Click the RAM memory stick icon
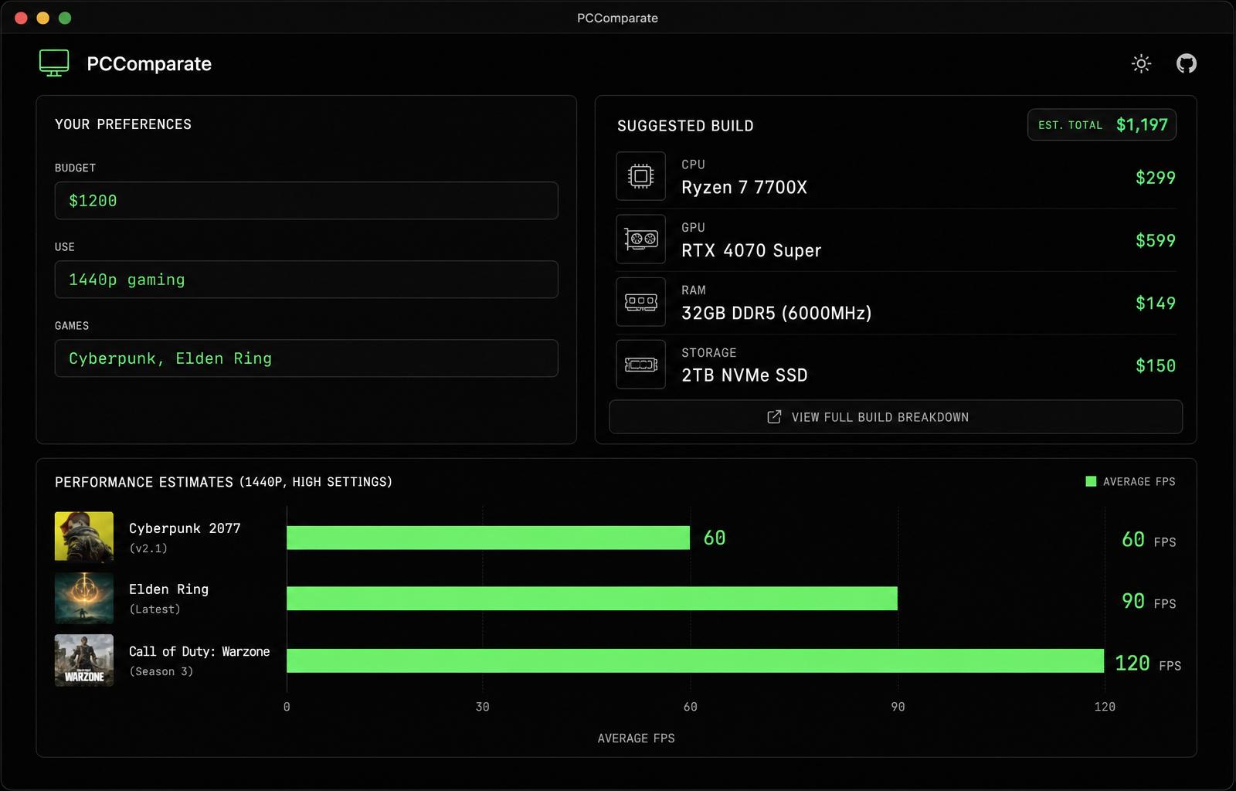The width and height of the screenshot is (1236, 791). 640,302
